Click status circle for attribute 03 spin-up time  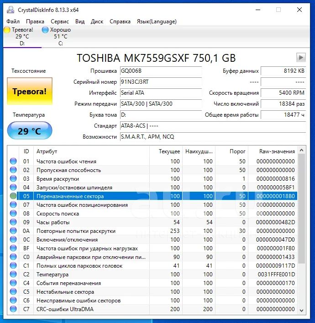pos(13,178)
